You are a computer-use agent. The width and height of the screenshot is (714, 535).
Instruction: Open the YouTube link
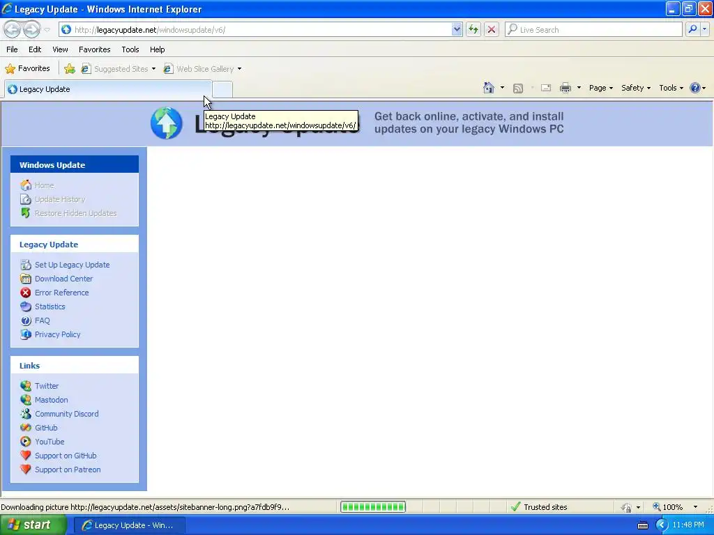(50, 442)
